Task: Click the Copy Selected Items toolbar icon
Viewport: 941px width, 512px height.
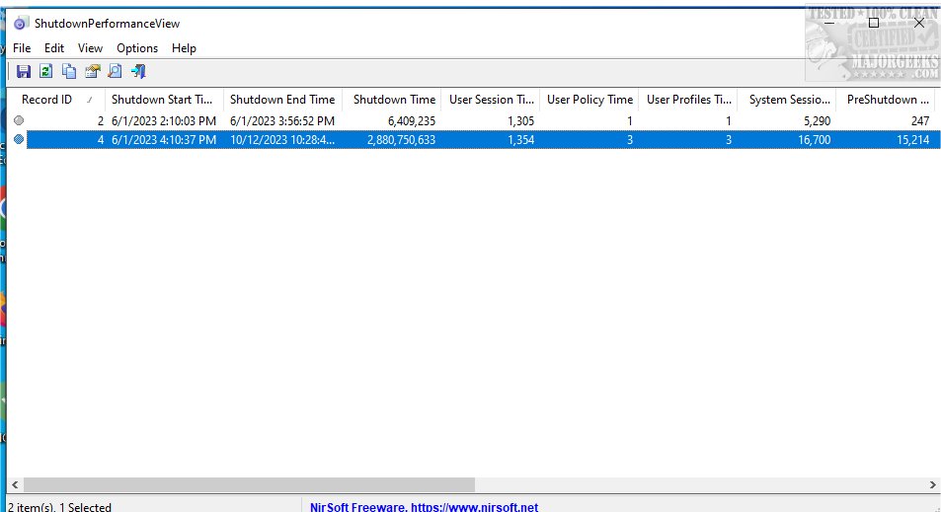Action: [x=69, y=71]
